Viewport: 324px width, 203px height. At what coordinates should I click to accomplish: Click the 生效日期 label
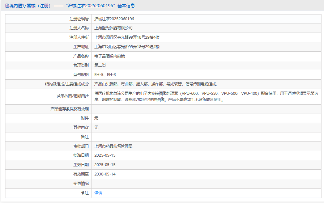click(81, 165)
